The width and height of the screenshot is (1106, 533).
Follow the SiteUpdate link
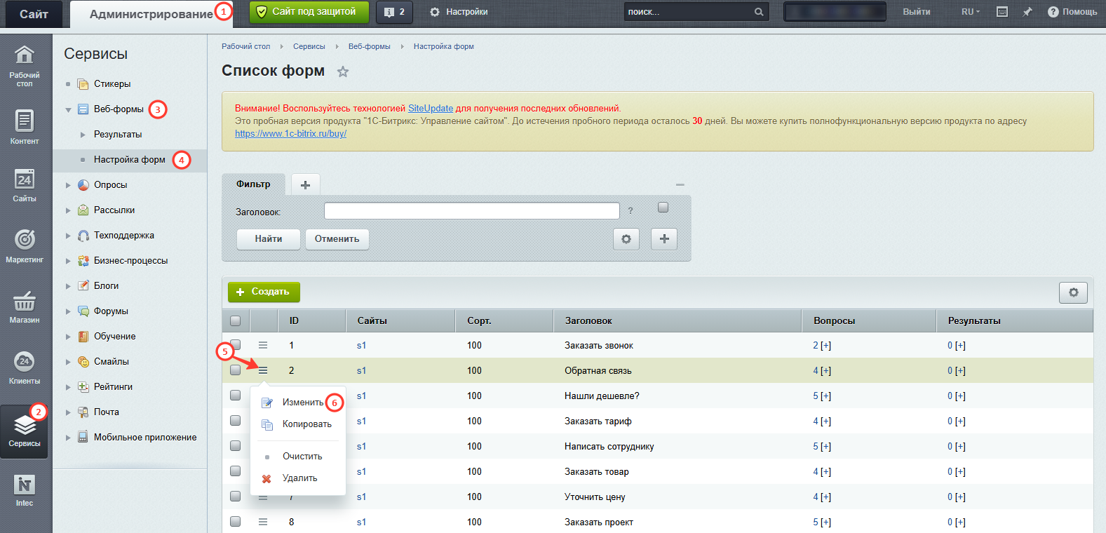[x=431, y=109]
